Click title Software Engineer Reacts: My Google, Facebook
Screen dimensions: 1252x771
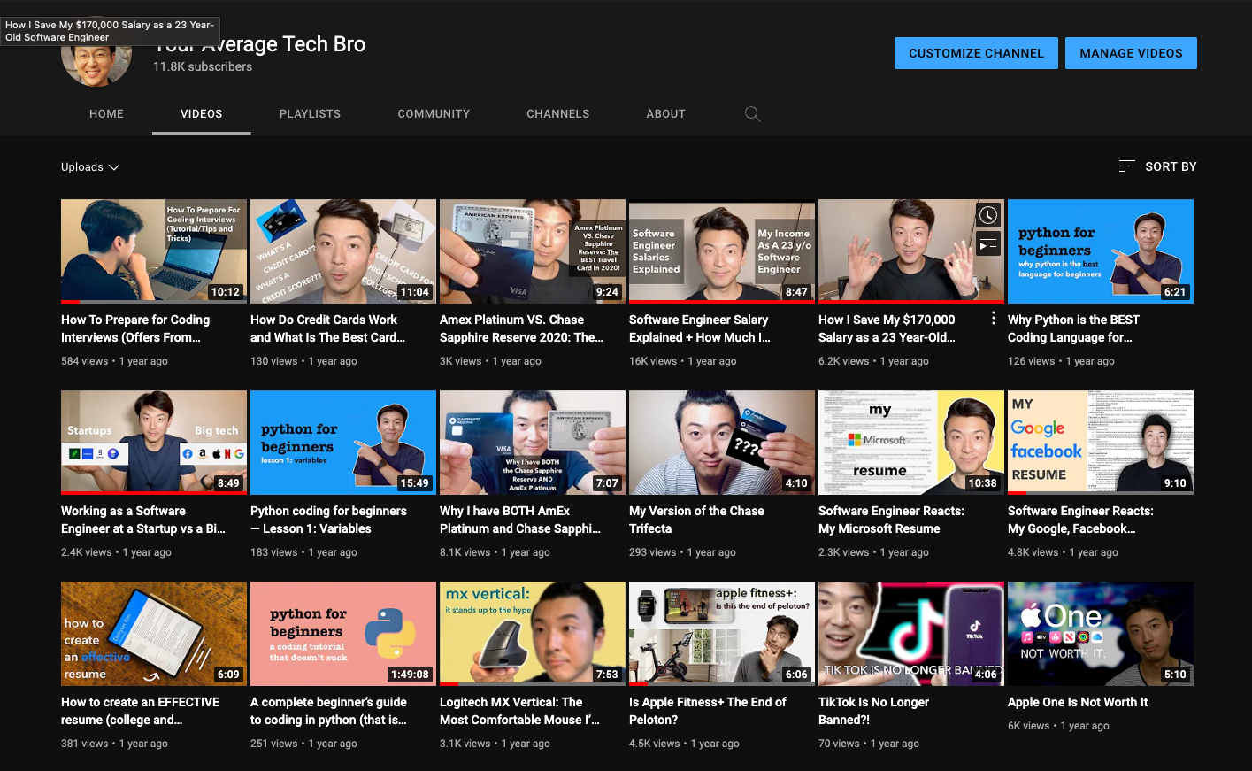click(x=1080, y=520)
